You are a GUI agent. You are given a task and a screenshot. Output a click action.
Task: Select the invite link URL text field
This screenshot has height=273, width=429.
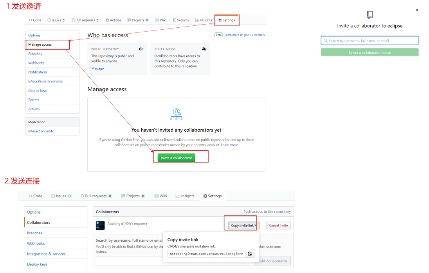(x=206, y=254)
